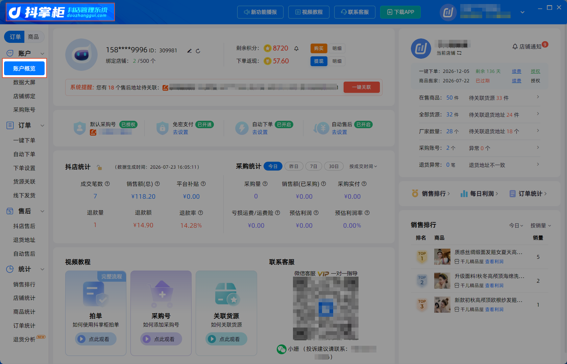The width and height of the screenshot is (567, 364).
Task: Click the edit pencil icon next to account ID
Action: coord(190,51)
